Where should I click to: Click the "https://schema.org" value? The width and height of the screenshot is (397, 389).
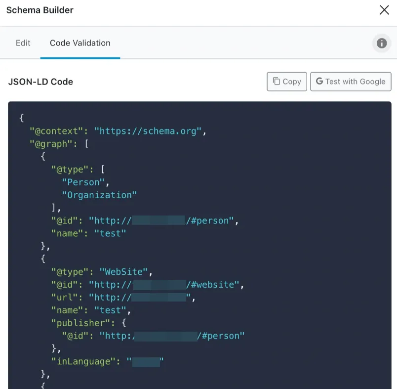tap(148, 131)
